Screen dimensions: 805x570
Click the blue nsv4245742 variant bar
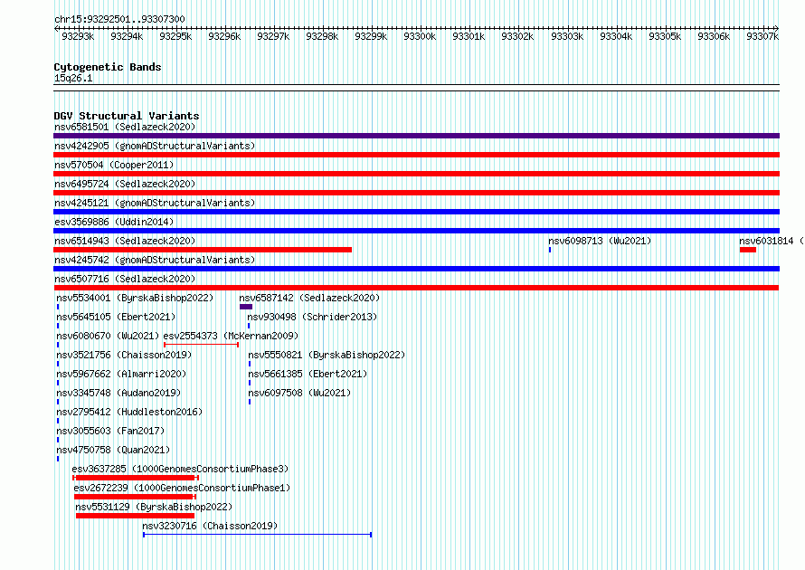pyautogui.click(x=416, y=269)
